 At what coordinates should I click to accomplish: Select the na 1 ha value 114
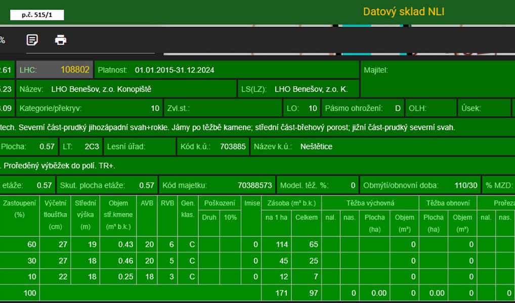(281, 244)
